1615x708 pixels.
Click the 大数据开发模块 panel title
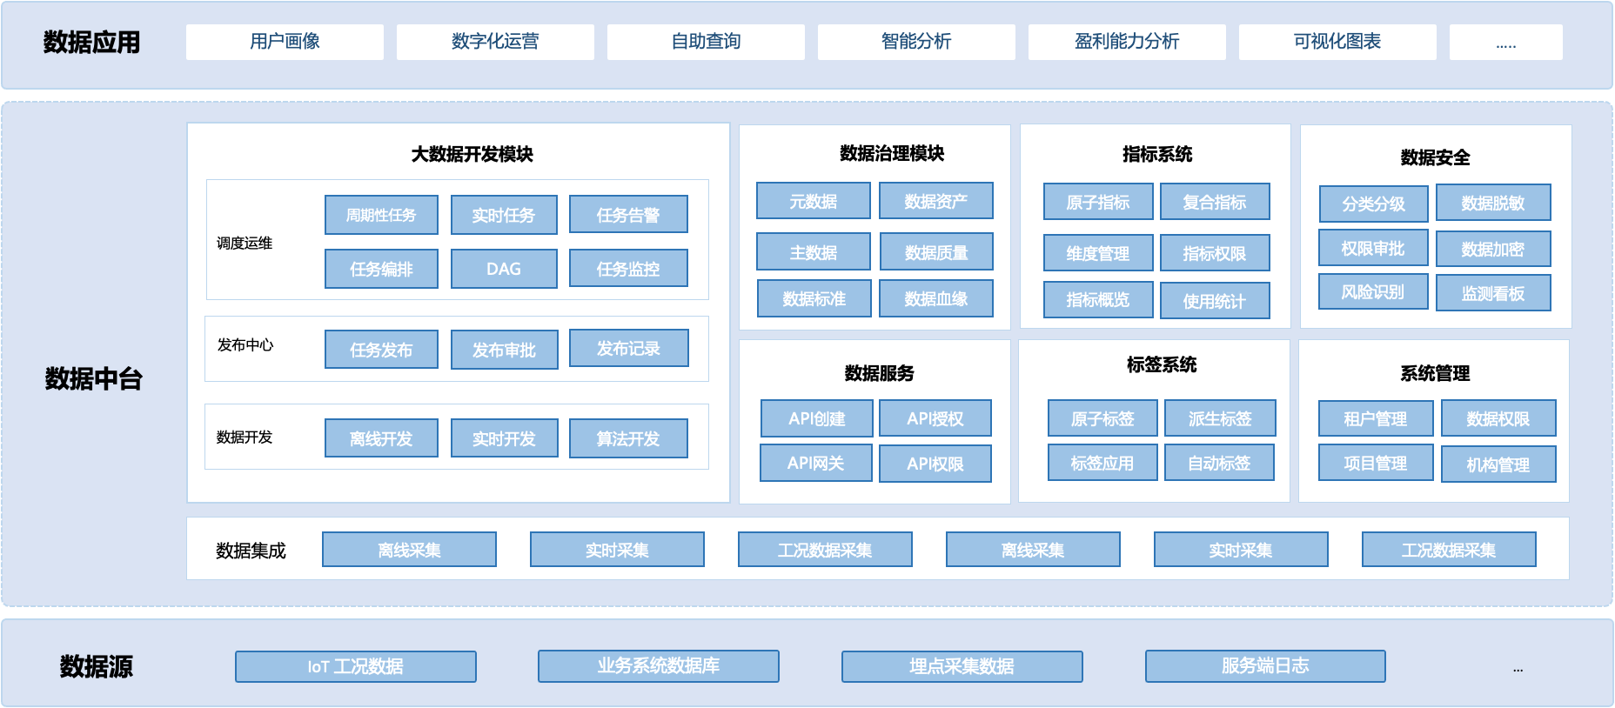(472, 154)
